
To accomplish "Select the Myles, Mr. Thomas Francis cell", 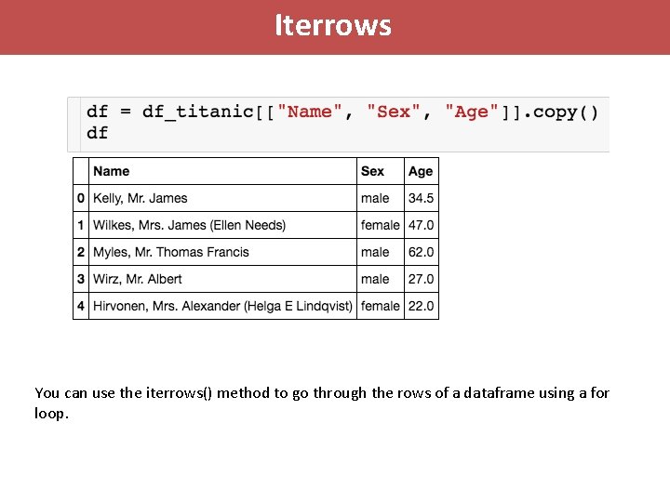I will click(x=171, y=252).
